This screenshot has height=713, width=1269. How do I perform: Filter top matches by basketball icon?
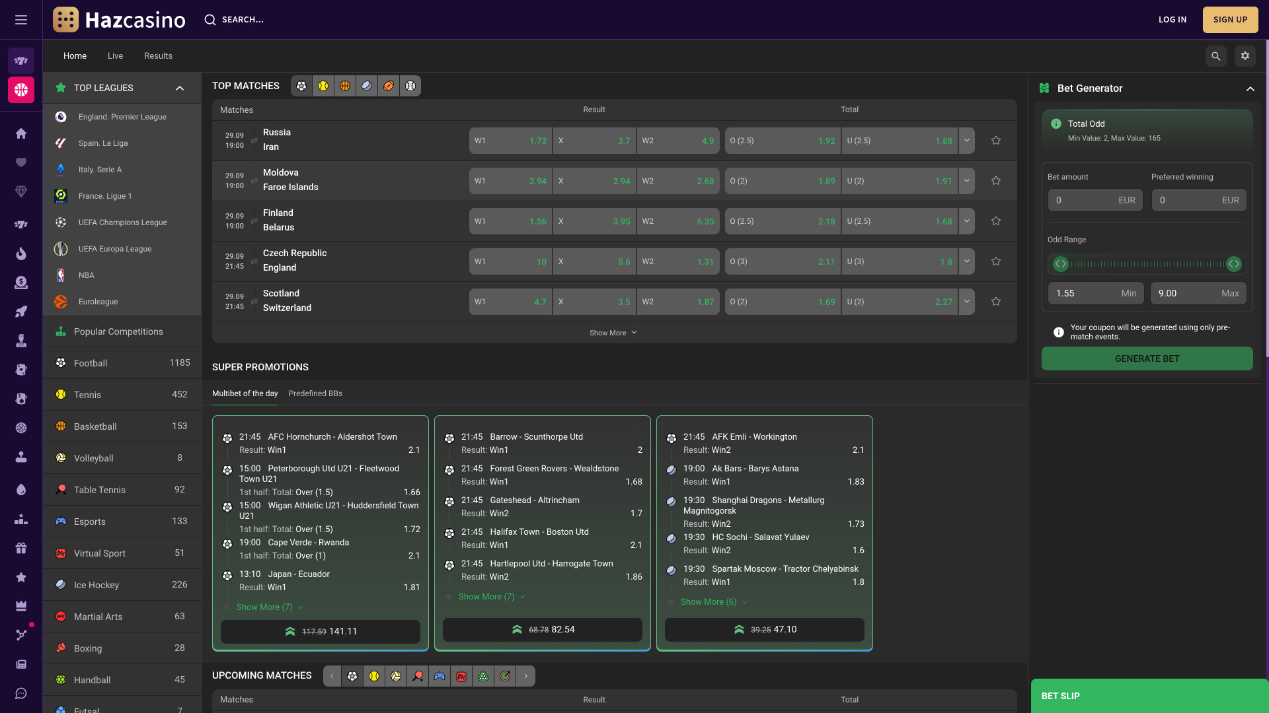[x=345, y=86]
